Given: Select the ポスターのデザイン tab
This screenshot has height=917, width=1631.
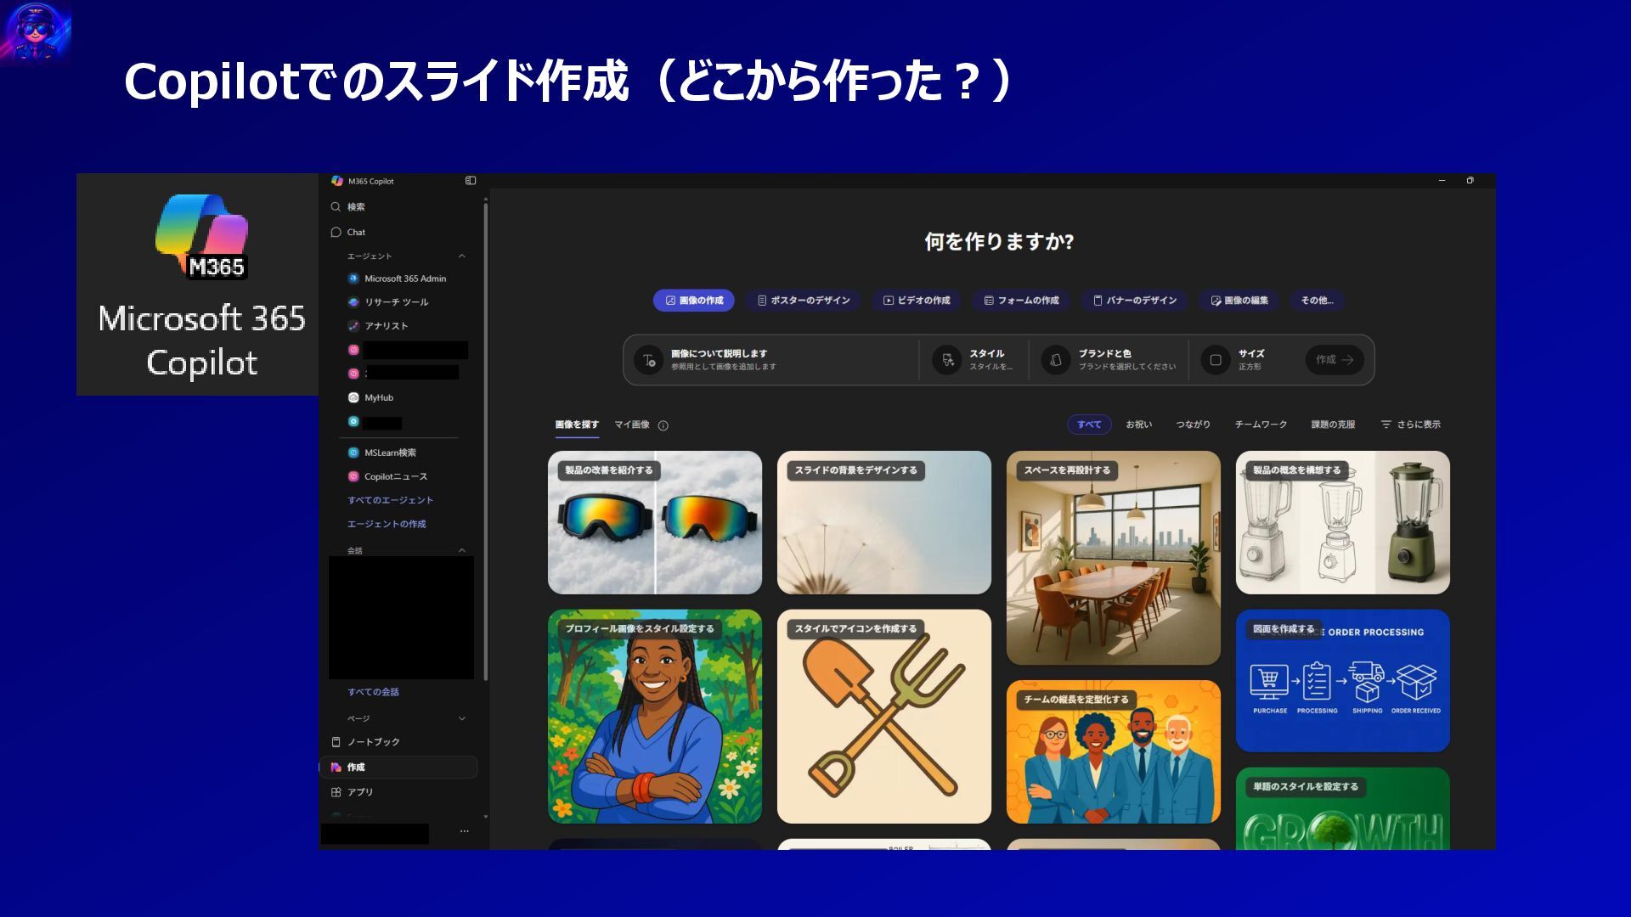Looking at the screenshot, I should [804, 301].
